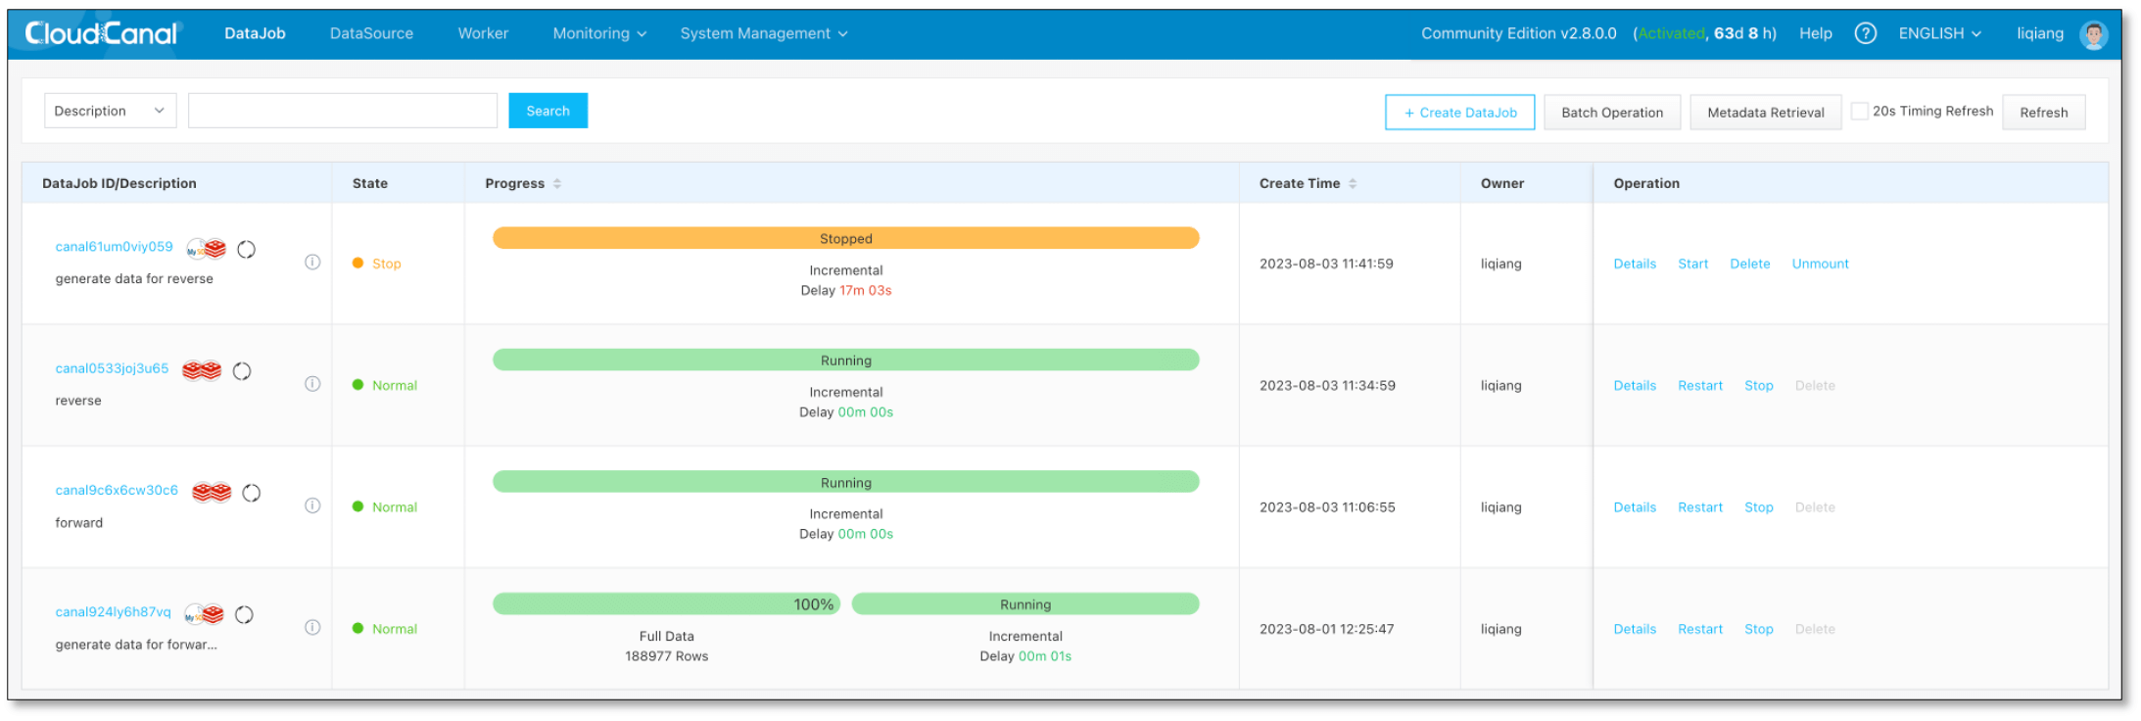
Task: Click the Metadata Retrieval button
Action: [x=1766, y=113]
